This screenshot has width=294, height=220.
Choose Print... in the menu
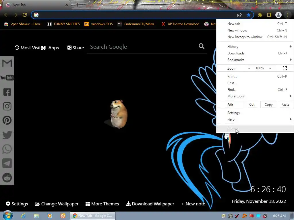click(255, 76)
